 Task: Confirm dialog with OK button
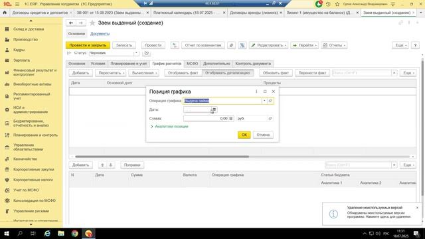244,135
